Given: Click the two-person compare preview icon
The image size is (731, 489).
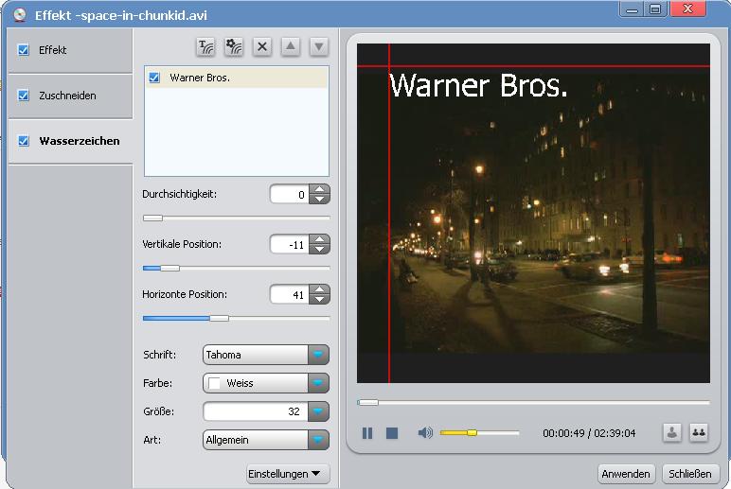Looking at the screenshot, I should click(699, 432).
